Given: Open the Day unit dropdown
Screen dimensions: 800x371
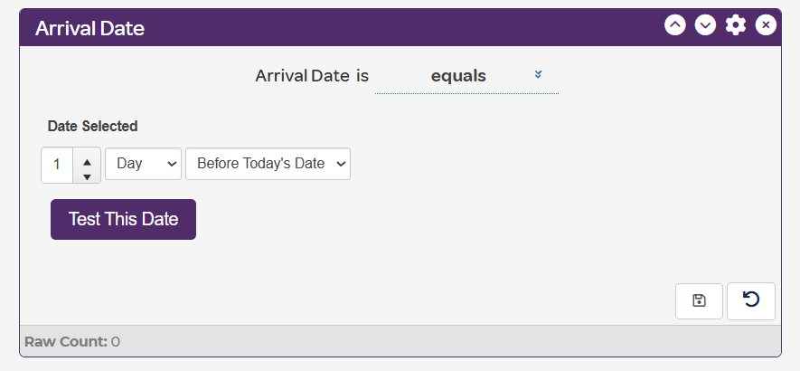Looking at the screenshot, I should tap(144, 165).
